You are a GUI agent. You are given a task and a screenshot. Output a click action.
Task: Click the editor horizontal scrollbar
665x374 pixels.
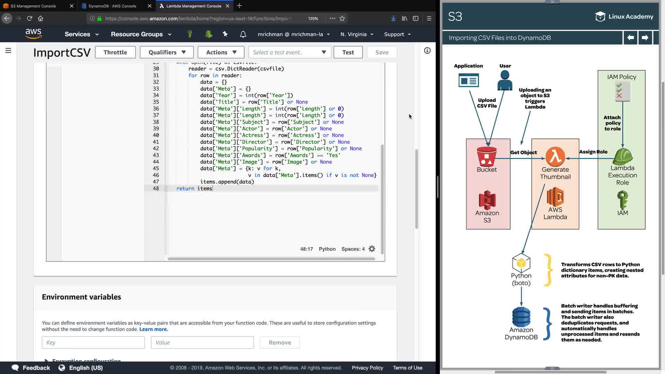click(271, 259)
